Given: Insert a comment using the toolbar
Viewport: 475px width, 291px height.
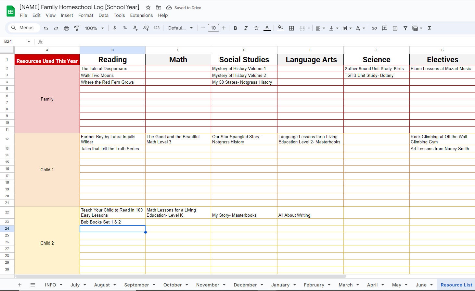Looking at the screenshot, I should pos(384,28).
